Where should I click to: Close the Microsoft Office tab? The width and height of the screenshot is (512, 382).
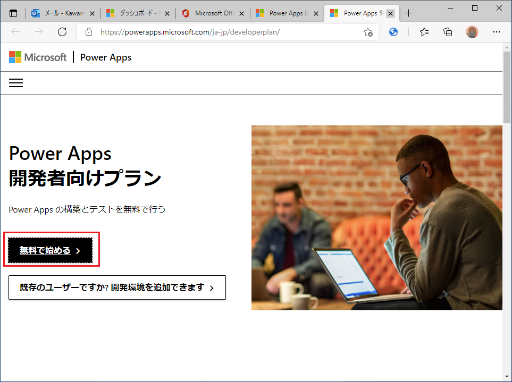(x=241, y=13)
